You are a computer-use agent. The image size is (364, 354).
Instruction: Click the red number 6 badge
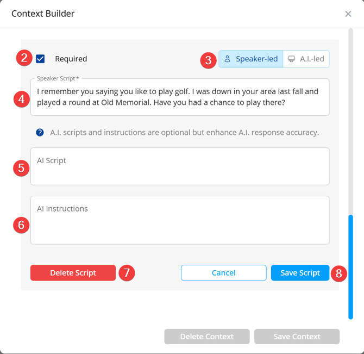pos(21,225)
